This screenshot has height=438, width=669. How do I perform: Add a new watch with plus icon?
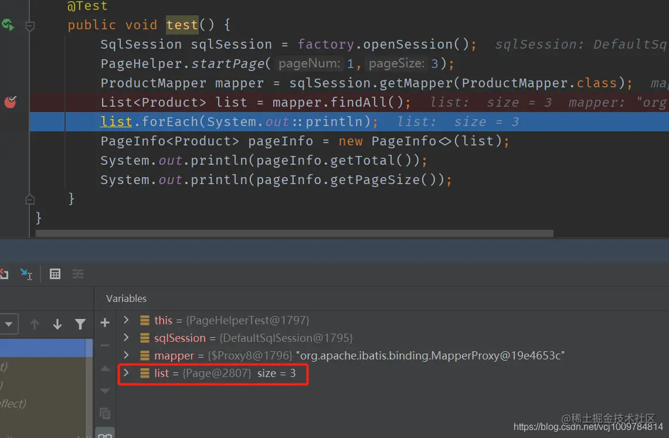(105, 322)
